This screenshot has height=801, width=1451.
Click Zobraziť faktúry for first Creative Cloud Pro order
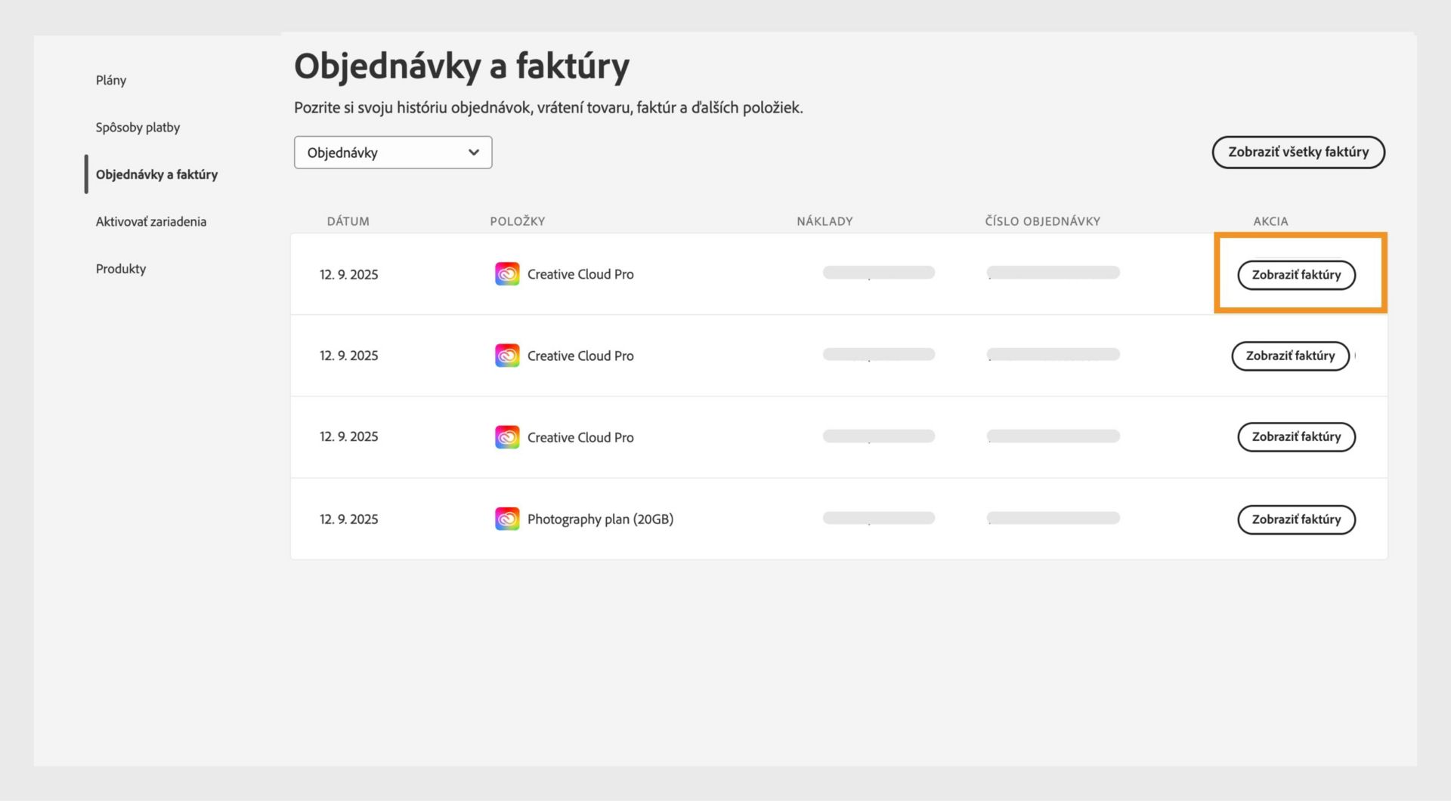(x=1296, y=275)
